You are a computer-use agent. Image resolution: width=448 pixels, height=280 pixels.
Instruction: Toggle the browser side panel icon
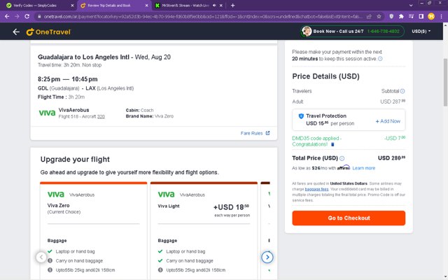421,17
